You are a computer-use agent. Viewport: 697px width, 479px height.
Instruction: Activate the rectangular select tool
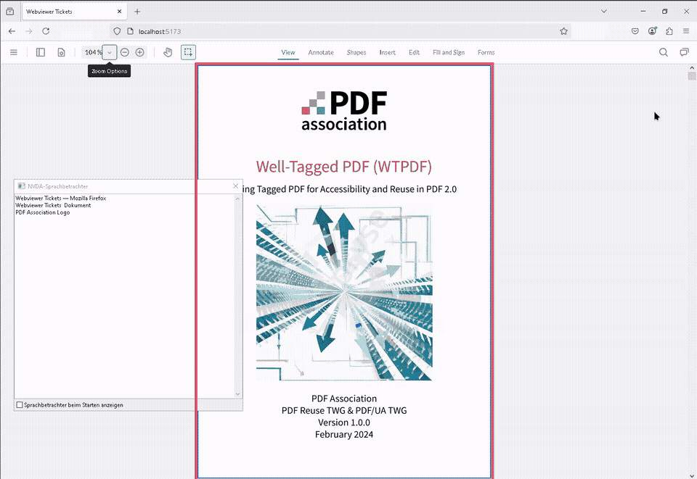[x=188, y=52]
